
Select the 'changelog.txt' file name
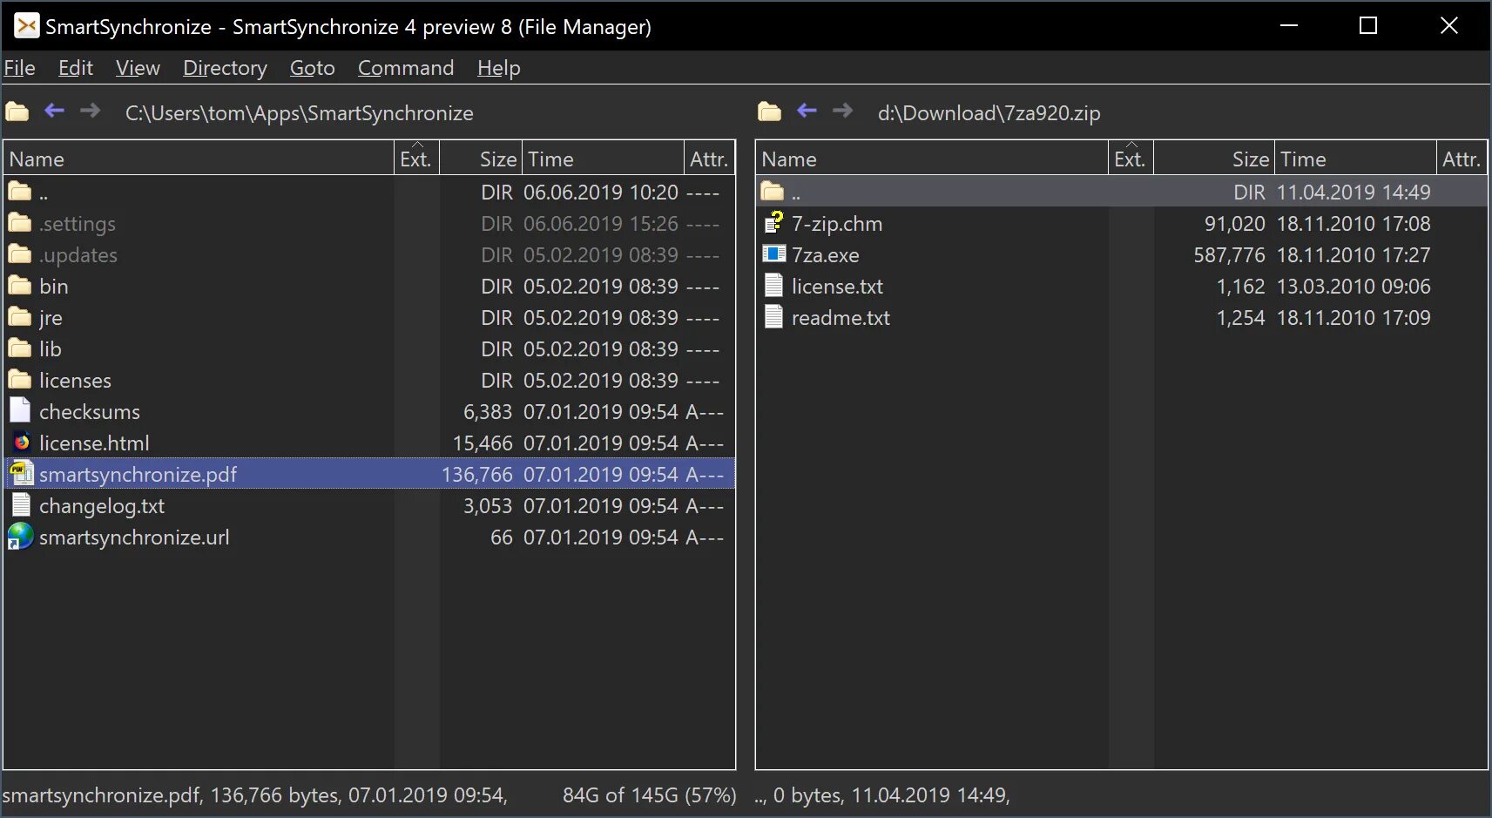[x=102, y=505]
